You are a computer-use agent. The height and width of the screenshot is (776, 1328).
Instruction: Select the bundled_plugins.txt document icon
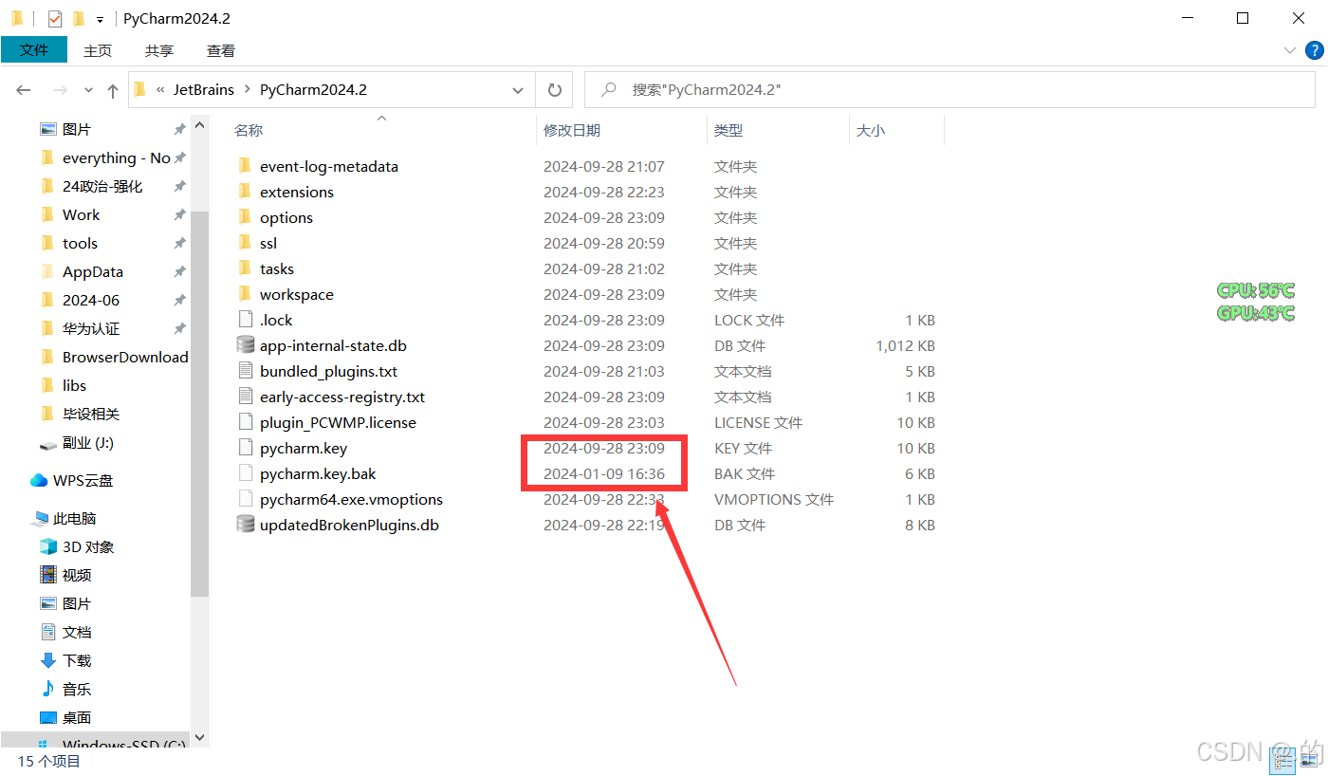click(245, 371)
